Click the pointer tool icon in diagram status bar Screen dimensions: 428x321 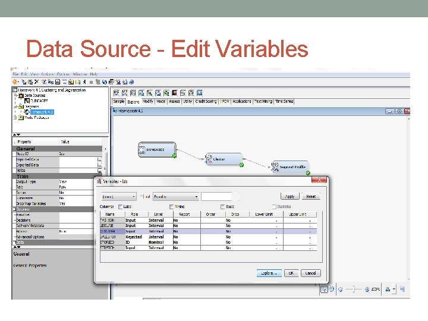click(324, 289)
